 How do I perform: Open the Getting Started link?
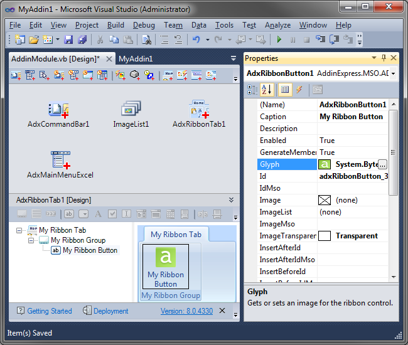tap(50, 311)
